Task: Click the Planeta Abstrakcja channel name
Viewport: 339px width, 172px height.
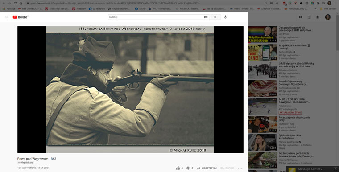Action: [x=289, y=142]
